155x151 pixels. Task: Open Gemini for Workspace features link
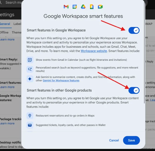click(x=61, y=80)
